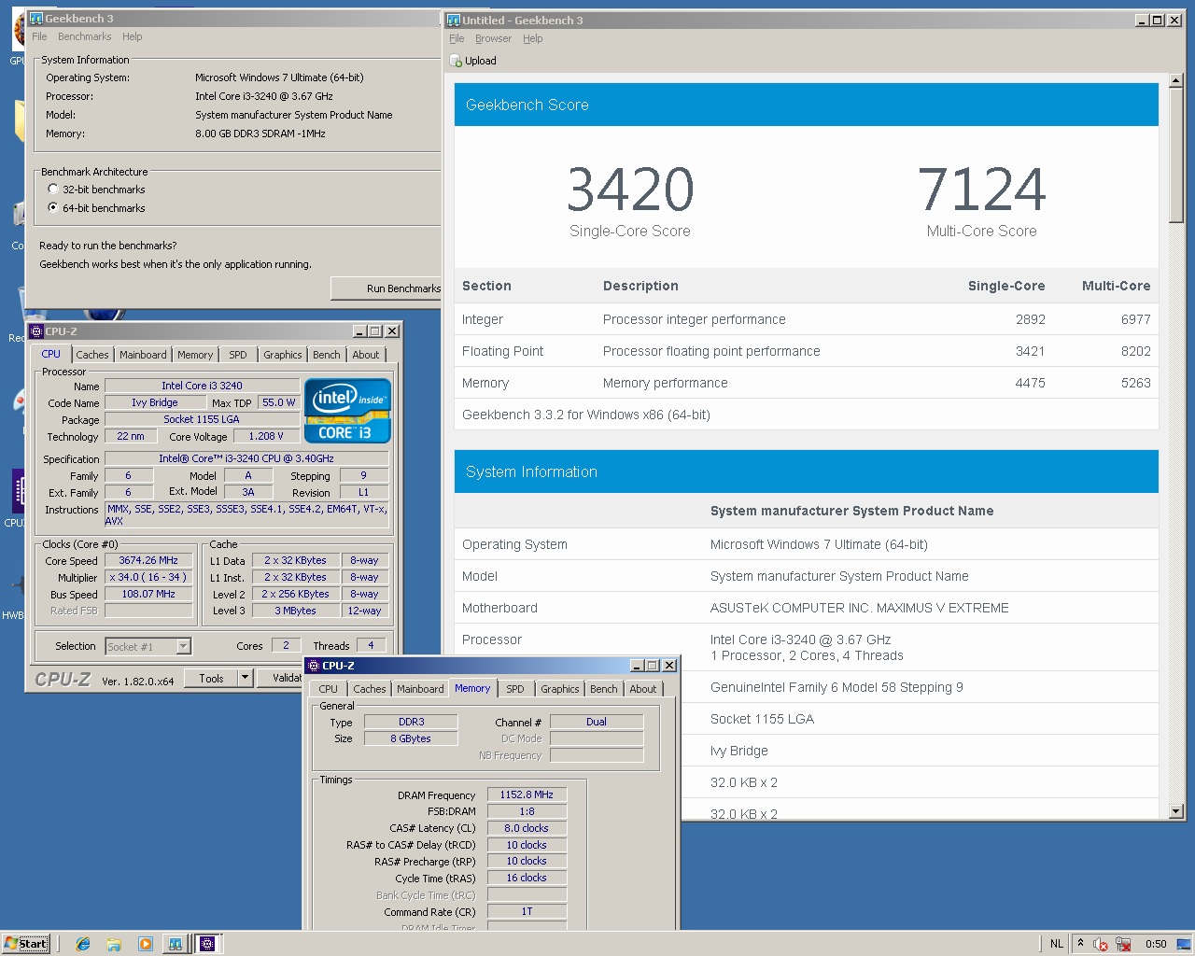Switch to Geekbench taskbar button
Image resolution: width=1195 pixels, height=956 pixels.
[175, 944]
